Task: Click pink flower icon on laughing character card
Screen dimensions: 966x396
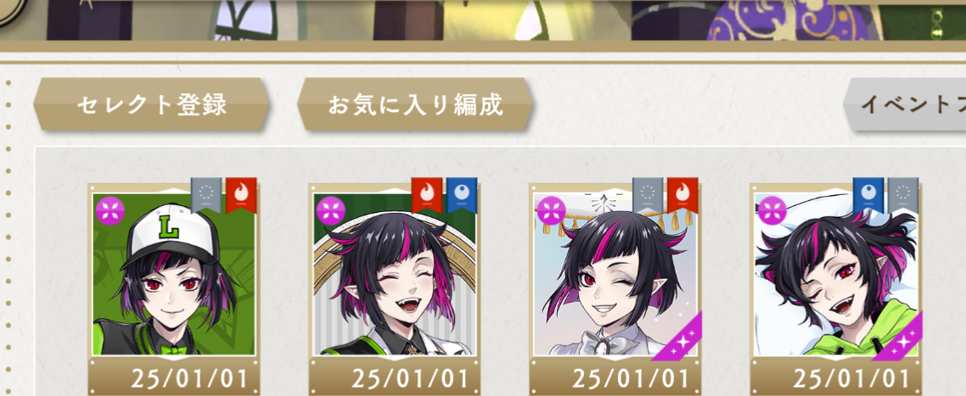Action: click(x=331, y=210)
